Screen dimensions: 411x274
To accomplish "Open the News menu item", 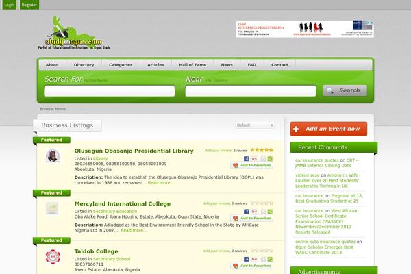I will click(x=227, y=65).
